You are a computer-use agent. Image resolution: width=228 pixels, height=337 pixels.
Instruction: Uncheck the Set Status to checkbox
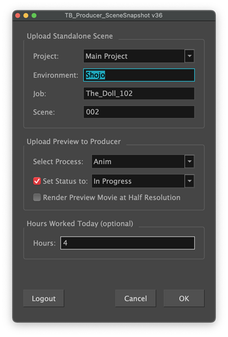coord(37,181)
